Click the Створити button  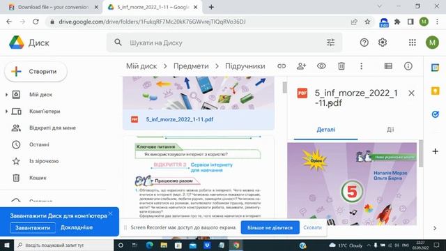pos(36,71)
